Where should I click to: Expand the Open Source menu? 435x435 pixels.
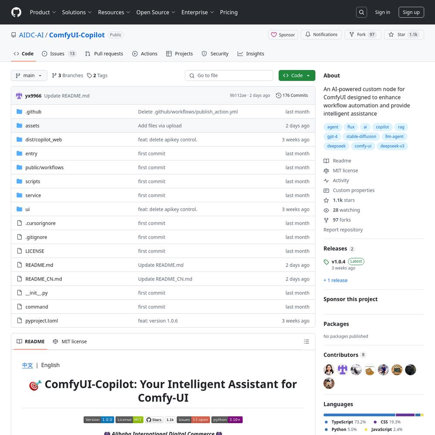click(156, 12)
